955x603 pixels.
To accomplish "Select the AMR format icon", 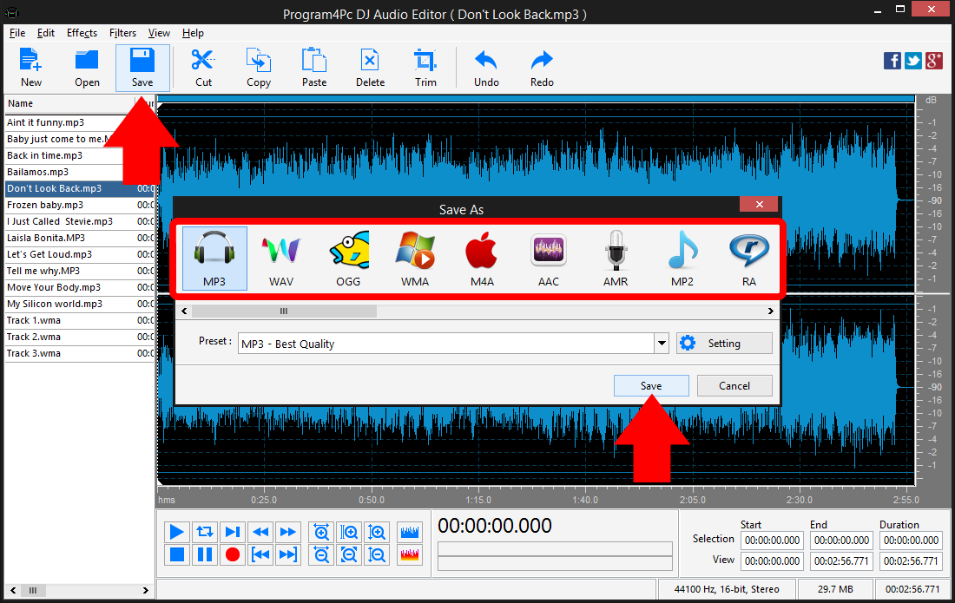I will 615,256.
